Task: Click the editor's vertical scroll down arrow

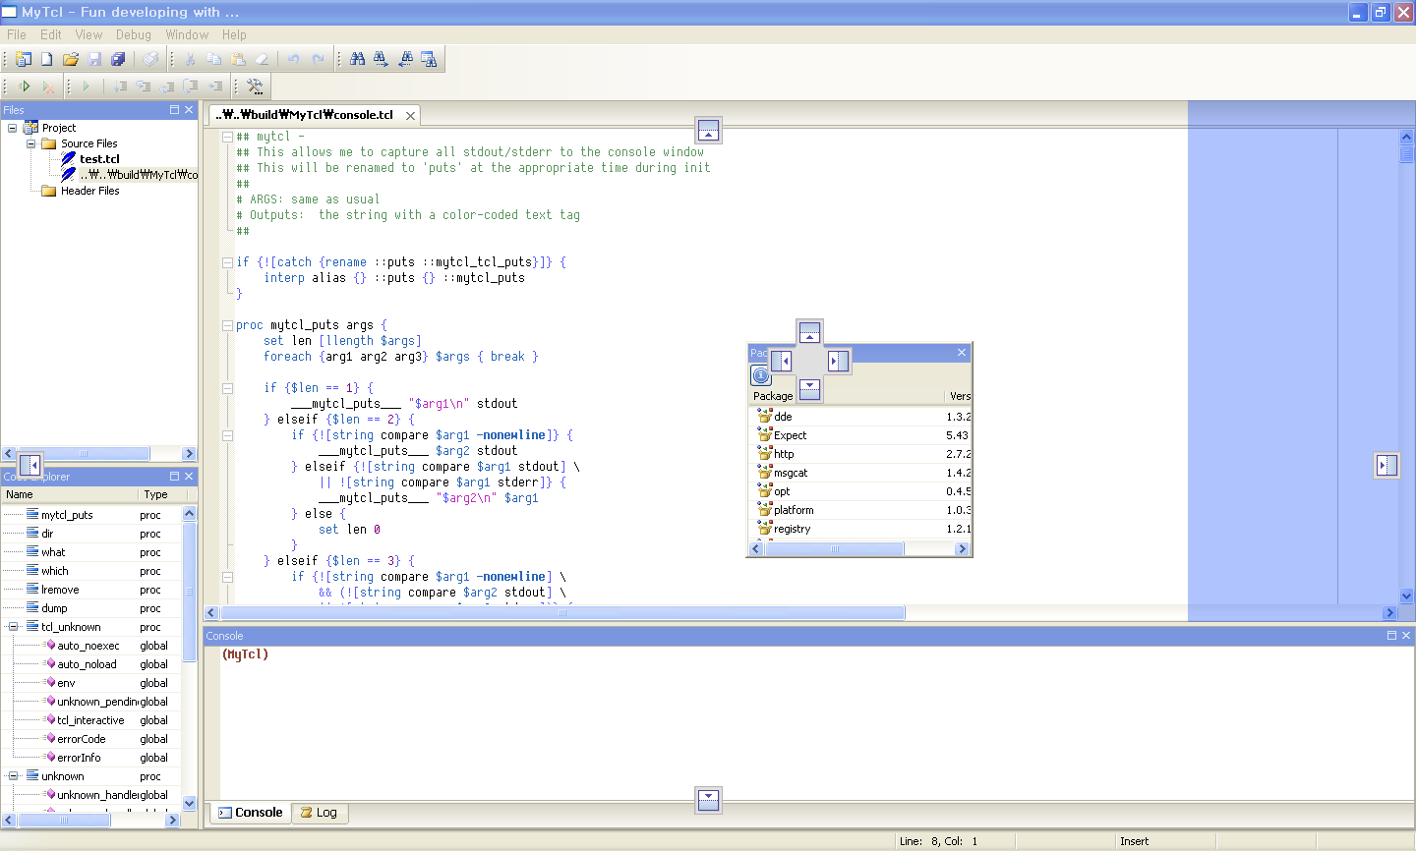Action: pos(1406,596)
